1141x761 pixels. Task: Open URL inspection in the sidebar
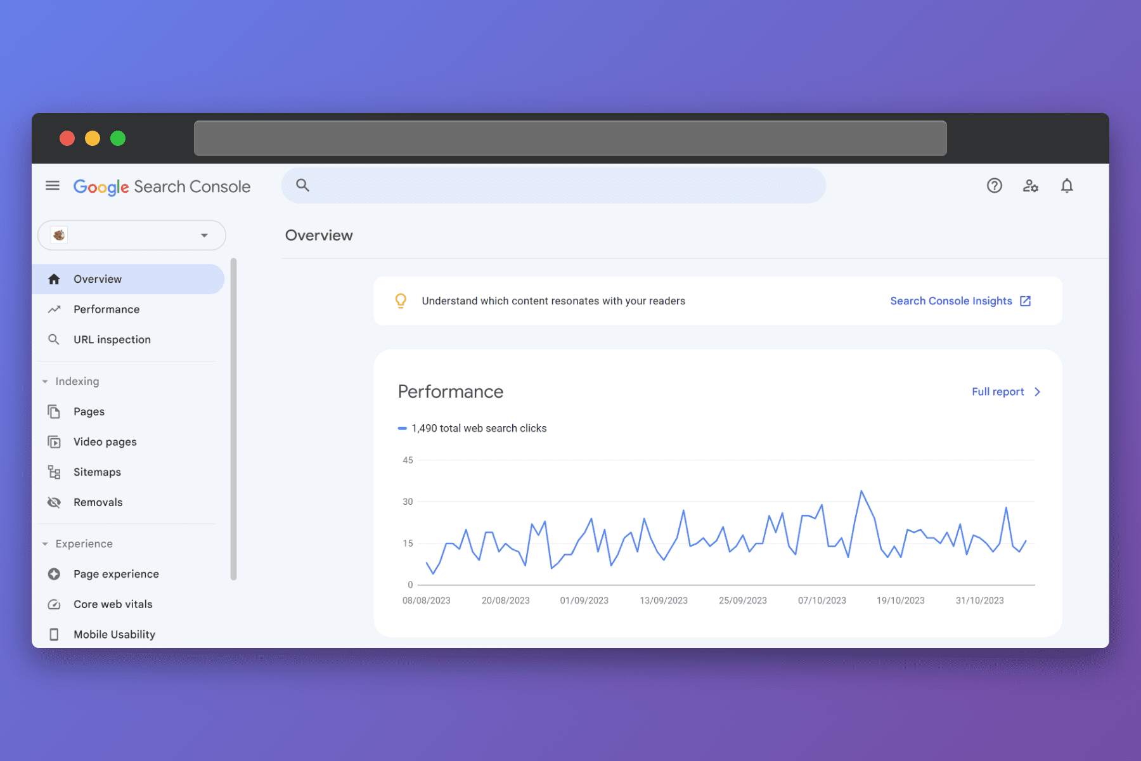coord(128,339)
